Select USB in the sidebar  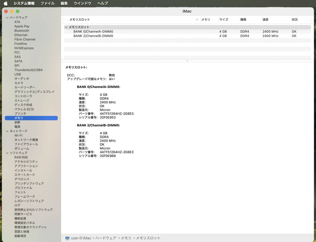tap(17, 74)
